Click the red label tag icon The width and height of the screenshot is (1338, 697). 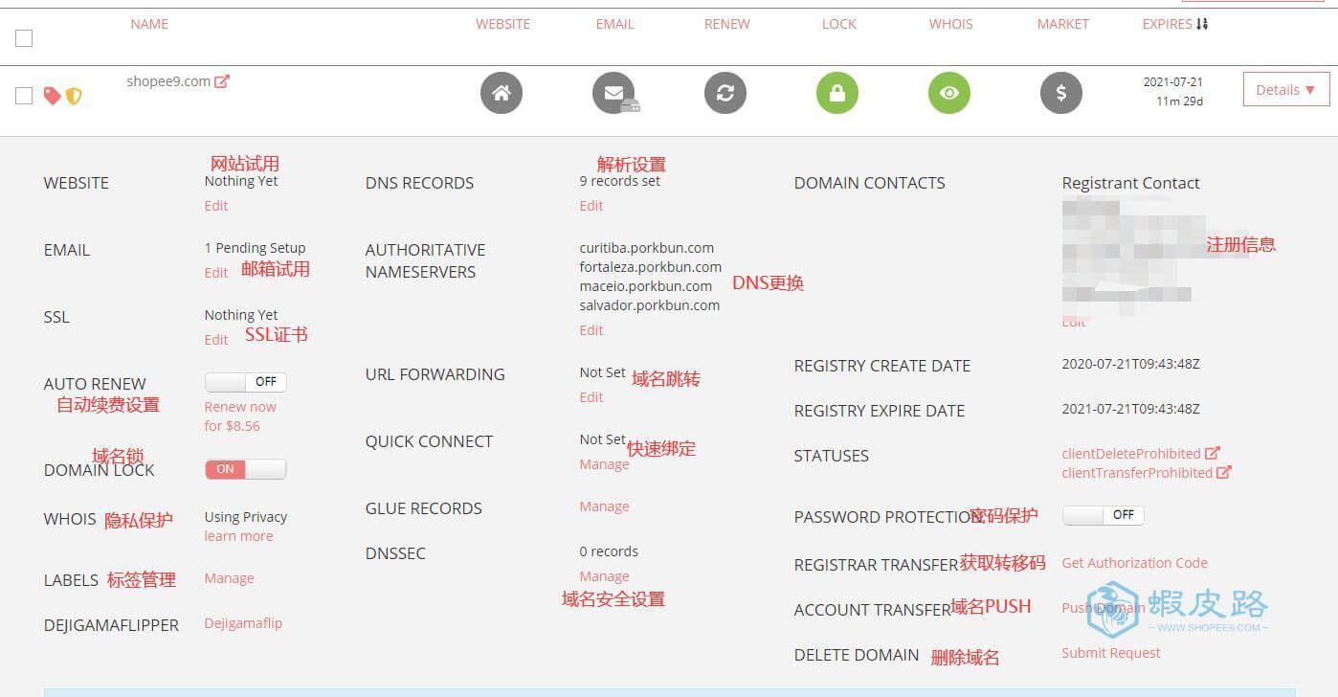(53, 96)
